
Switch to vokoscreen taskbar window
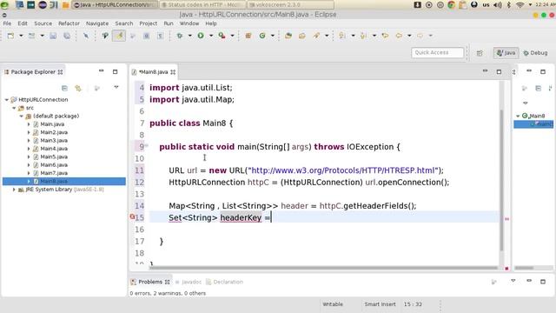[291, 5]
